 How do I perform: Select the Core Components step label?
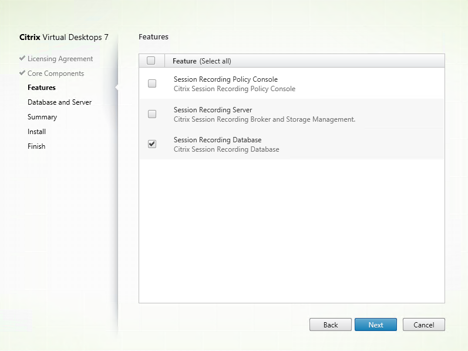click(56, 73)
